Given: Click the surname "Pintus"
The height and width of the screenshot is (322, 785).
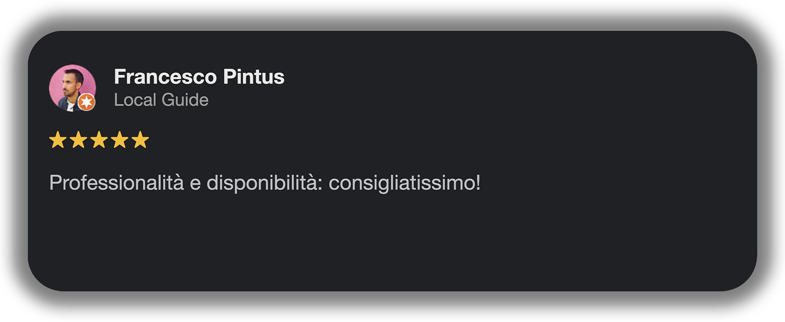Looking at the screenshot, I should point(253,77).
